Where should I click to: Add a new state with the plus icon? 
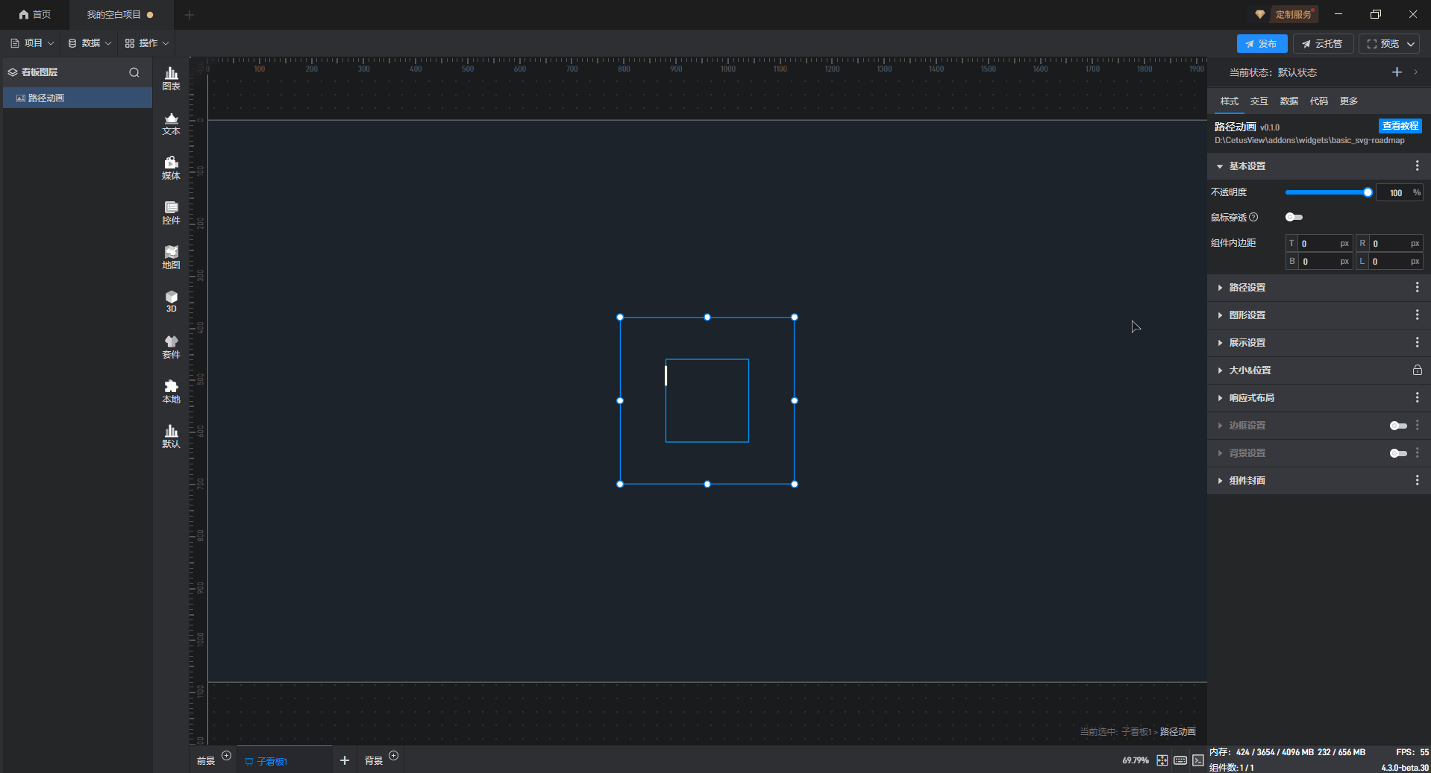click(1397, 72)
